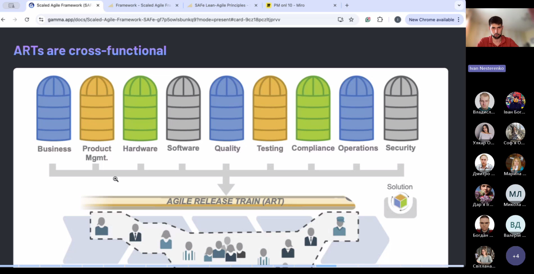Switch to the PM onl 10 - Miro tab
The width and height of the screenshot is (534, 274).
point(289,5)
